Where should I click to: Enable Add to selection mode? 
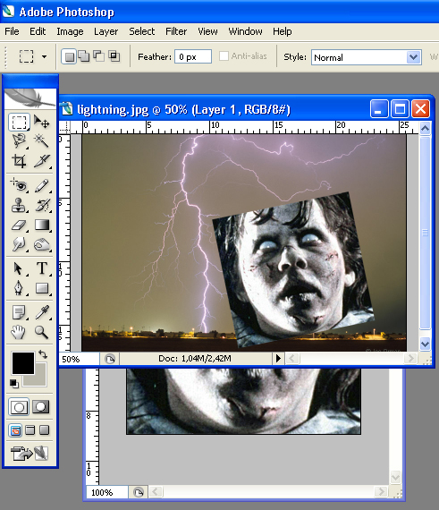pyautogui.click(x=84, y=56)
